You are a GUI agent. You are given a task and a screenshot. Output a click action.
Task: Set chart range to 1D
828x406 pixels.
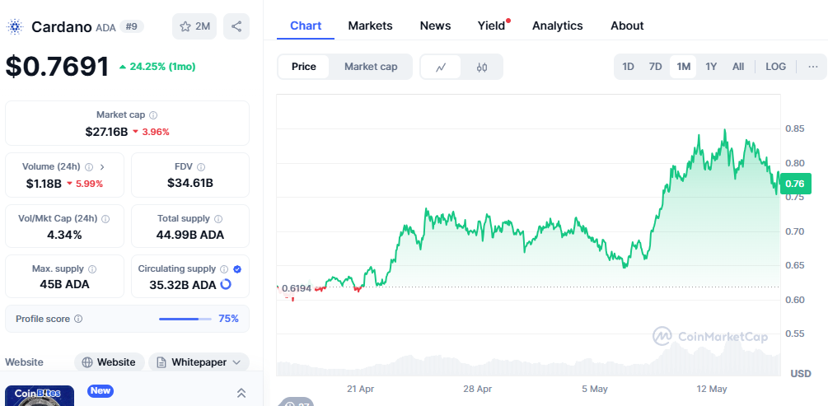click(628, 67)
